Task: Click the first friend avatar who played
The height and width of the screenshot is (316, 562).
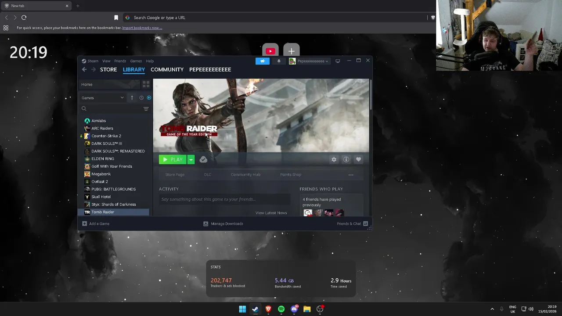Action: [308, 213]
